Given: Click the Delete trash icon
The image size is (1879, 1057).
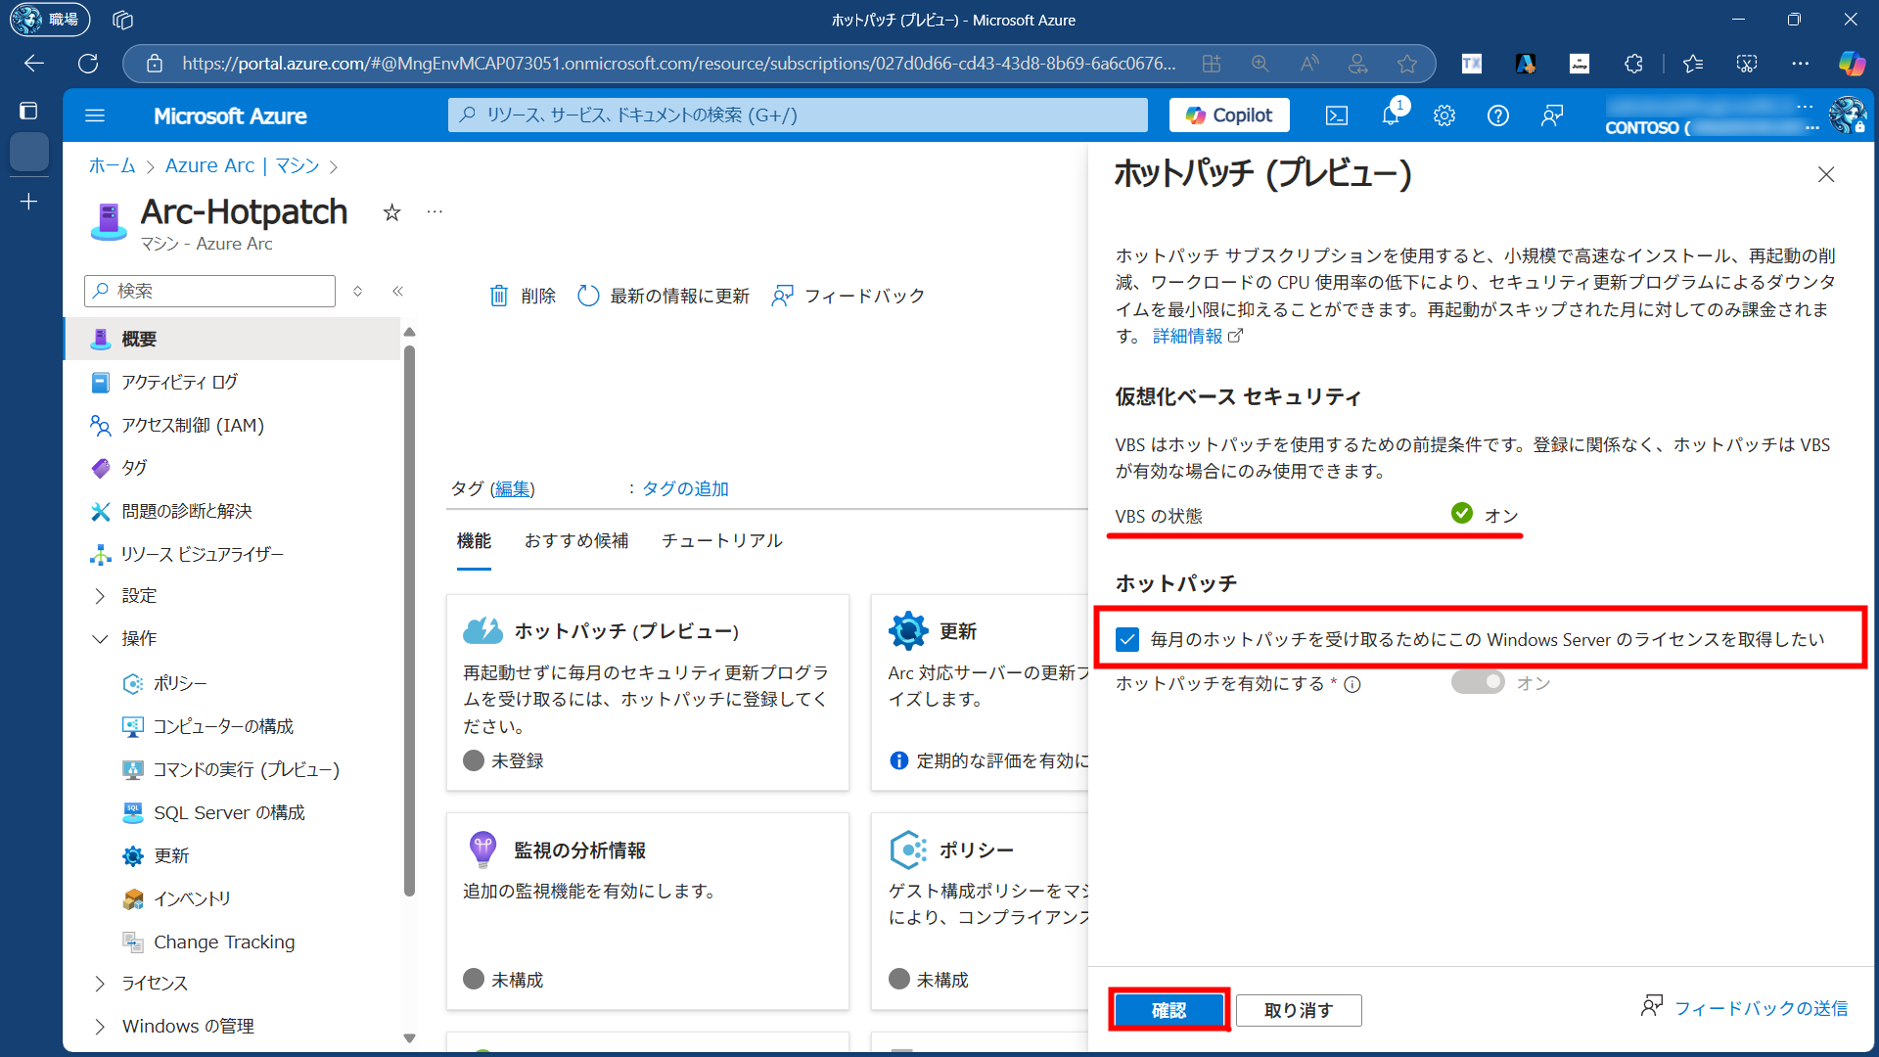Looking at the screenshot, I should point(499,296).
